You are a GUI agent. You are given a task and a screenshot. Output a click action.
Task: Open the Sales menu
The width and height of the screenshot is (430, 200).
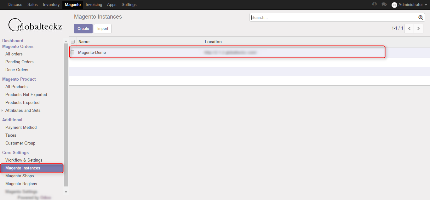point(32,5)
